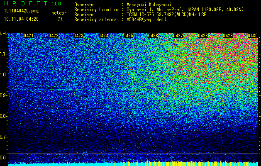The width and height of the screenshot is (261, 166).
Task: Click the 0.9 kHz axis label
Action: [x=3, y=95]
